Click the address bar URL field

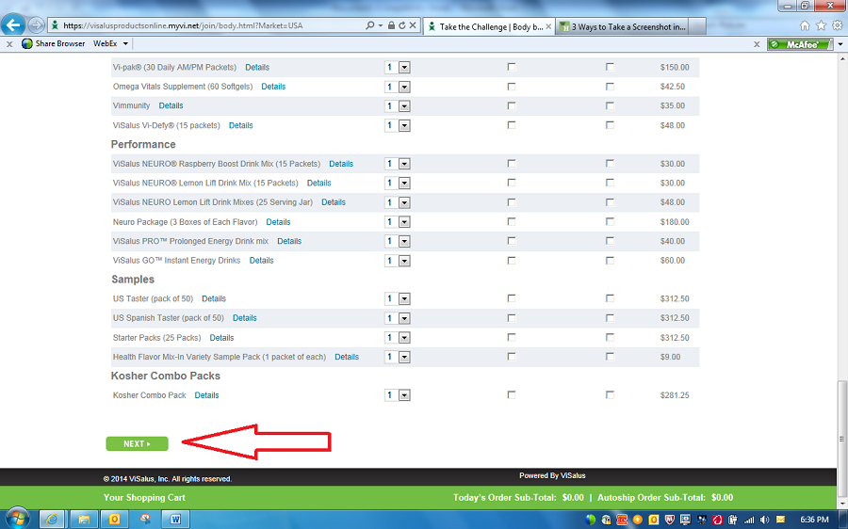[x=207, y=25]
